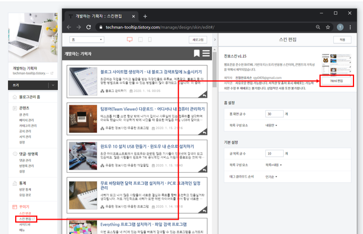Open 태그 클라우드 순서 dropdown 인기순

pos(271,177)
